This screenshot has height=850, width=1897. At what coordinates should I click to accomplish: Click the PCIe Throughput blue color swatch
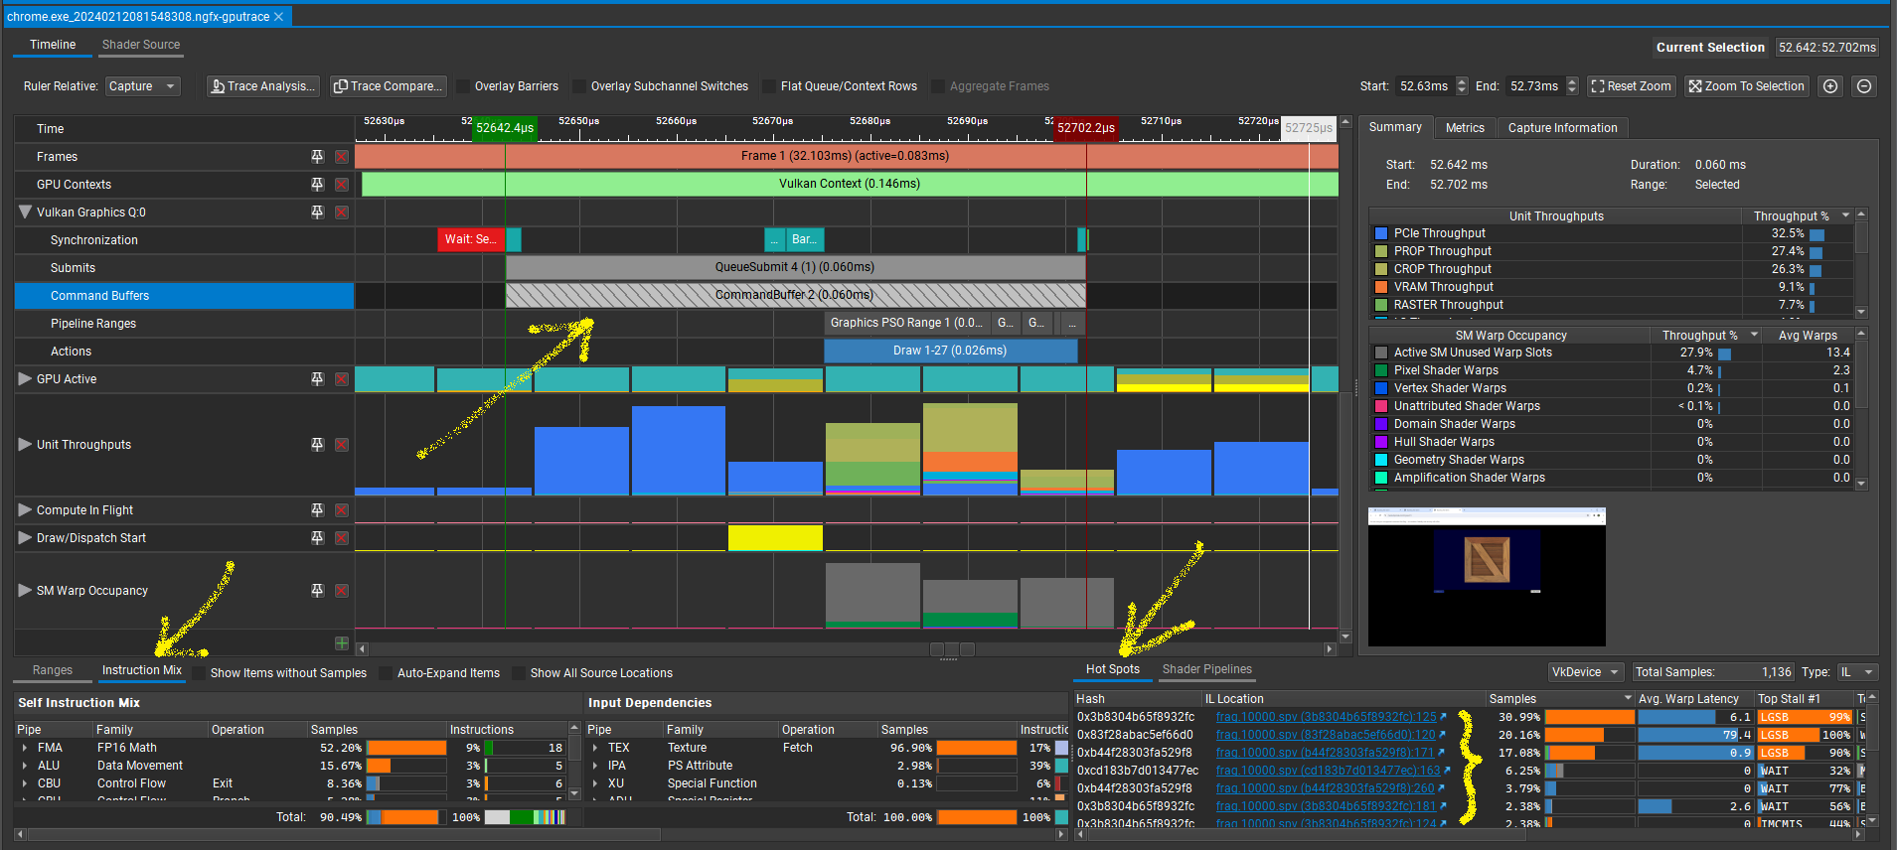1380,234
